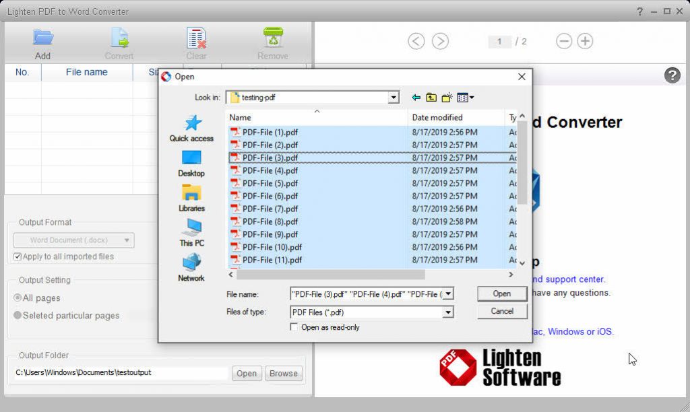Select PDF-File (7).pdf in the list
The height and width of the screenshot is (412, 690).
[x=270, y=209]
